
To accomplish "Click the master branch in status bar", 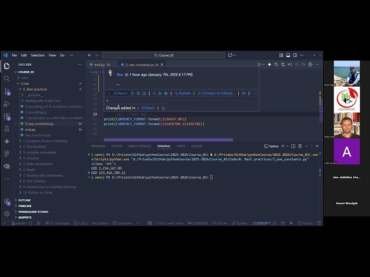I will 19,223.
